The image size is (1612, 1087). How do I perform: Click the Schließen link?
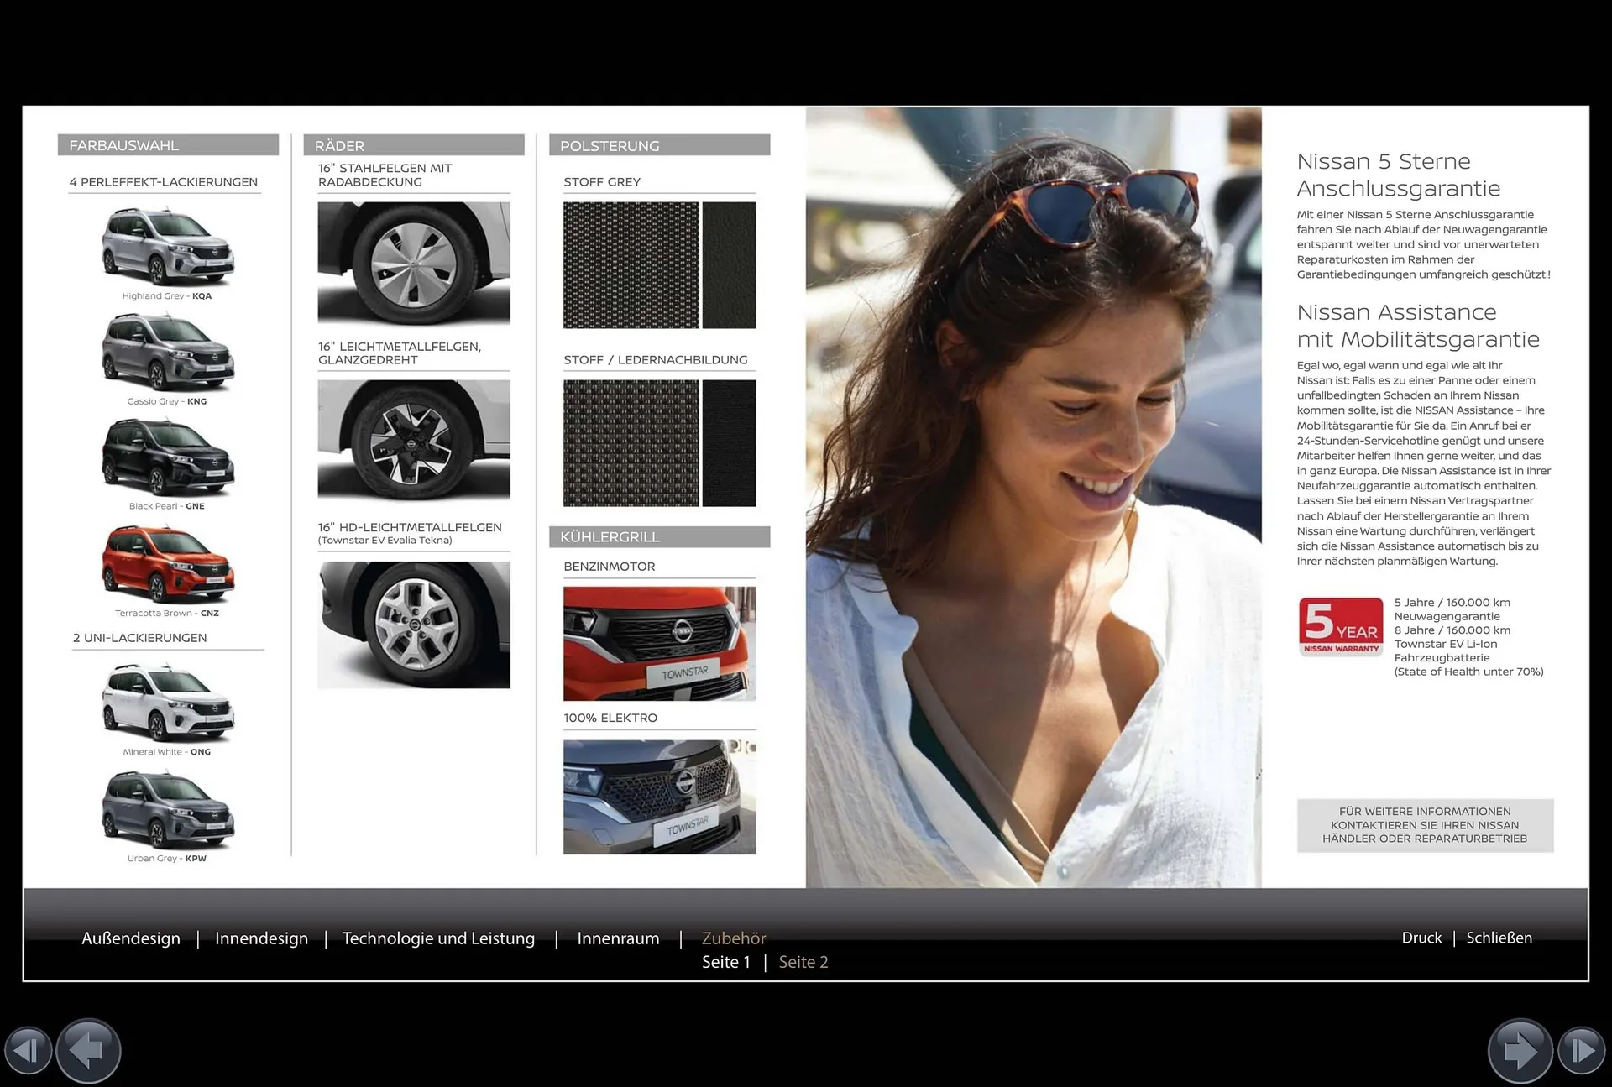point(1499,938)
